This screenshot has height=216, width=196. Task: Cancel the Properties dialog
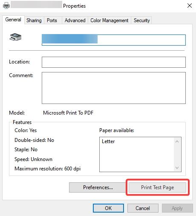[x=143, y=208]
